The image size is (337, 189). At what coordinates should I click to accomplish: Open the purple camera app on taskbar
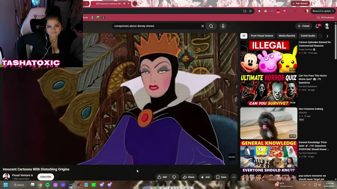pos(55,185)
